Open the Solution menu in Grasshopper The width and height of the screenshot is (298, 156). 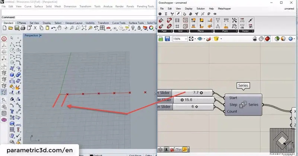[200, 9]
